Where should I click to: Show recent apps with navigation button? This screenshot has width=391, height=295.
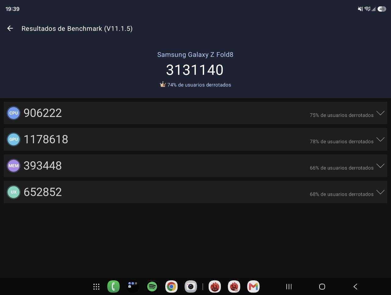[289, 286]
